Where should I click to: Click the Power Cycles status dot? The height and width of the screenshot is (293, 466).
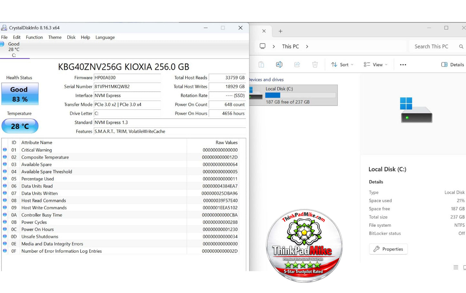5,222
